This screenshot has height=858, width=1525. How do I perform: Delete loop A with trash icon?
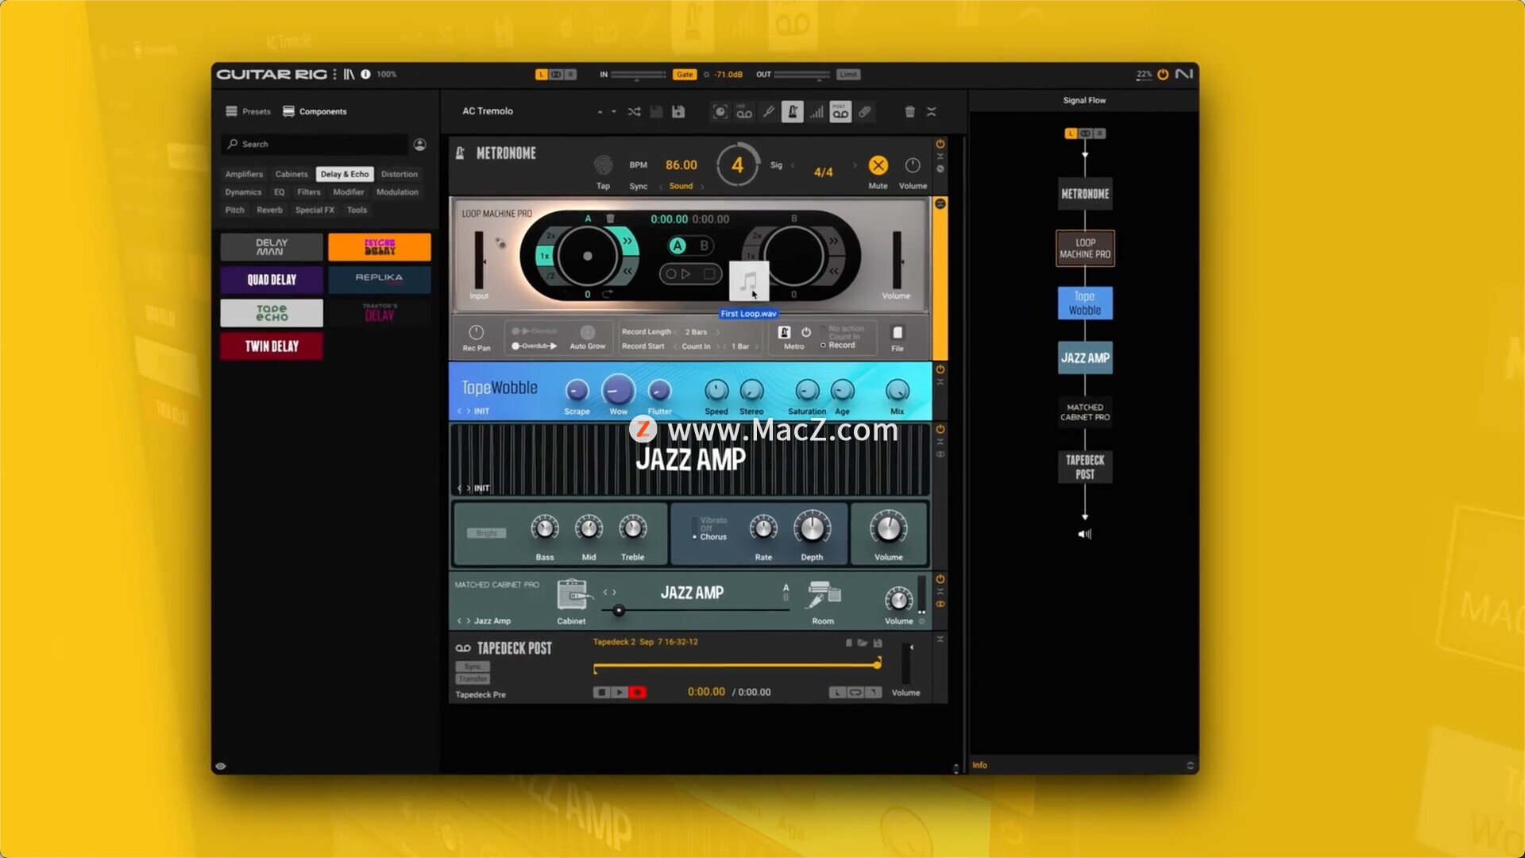[x=610, y=218]
